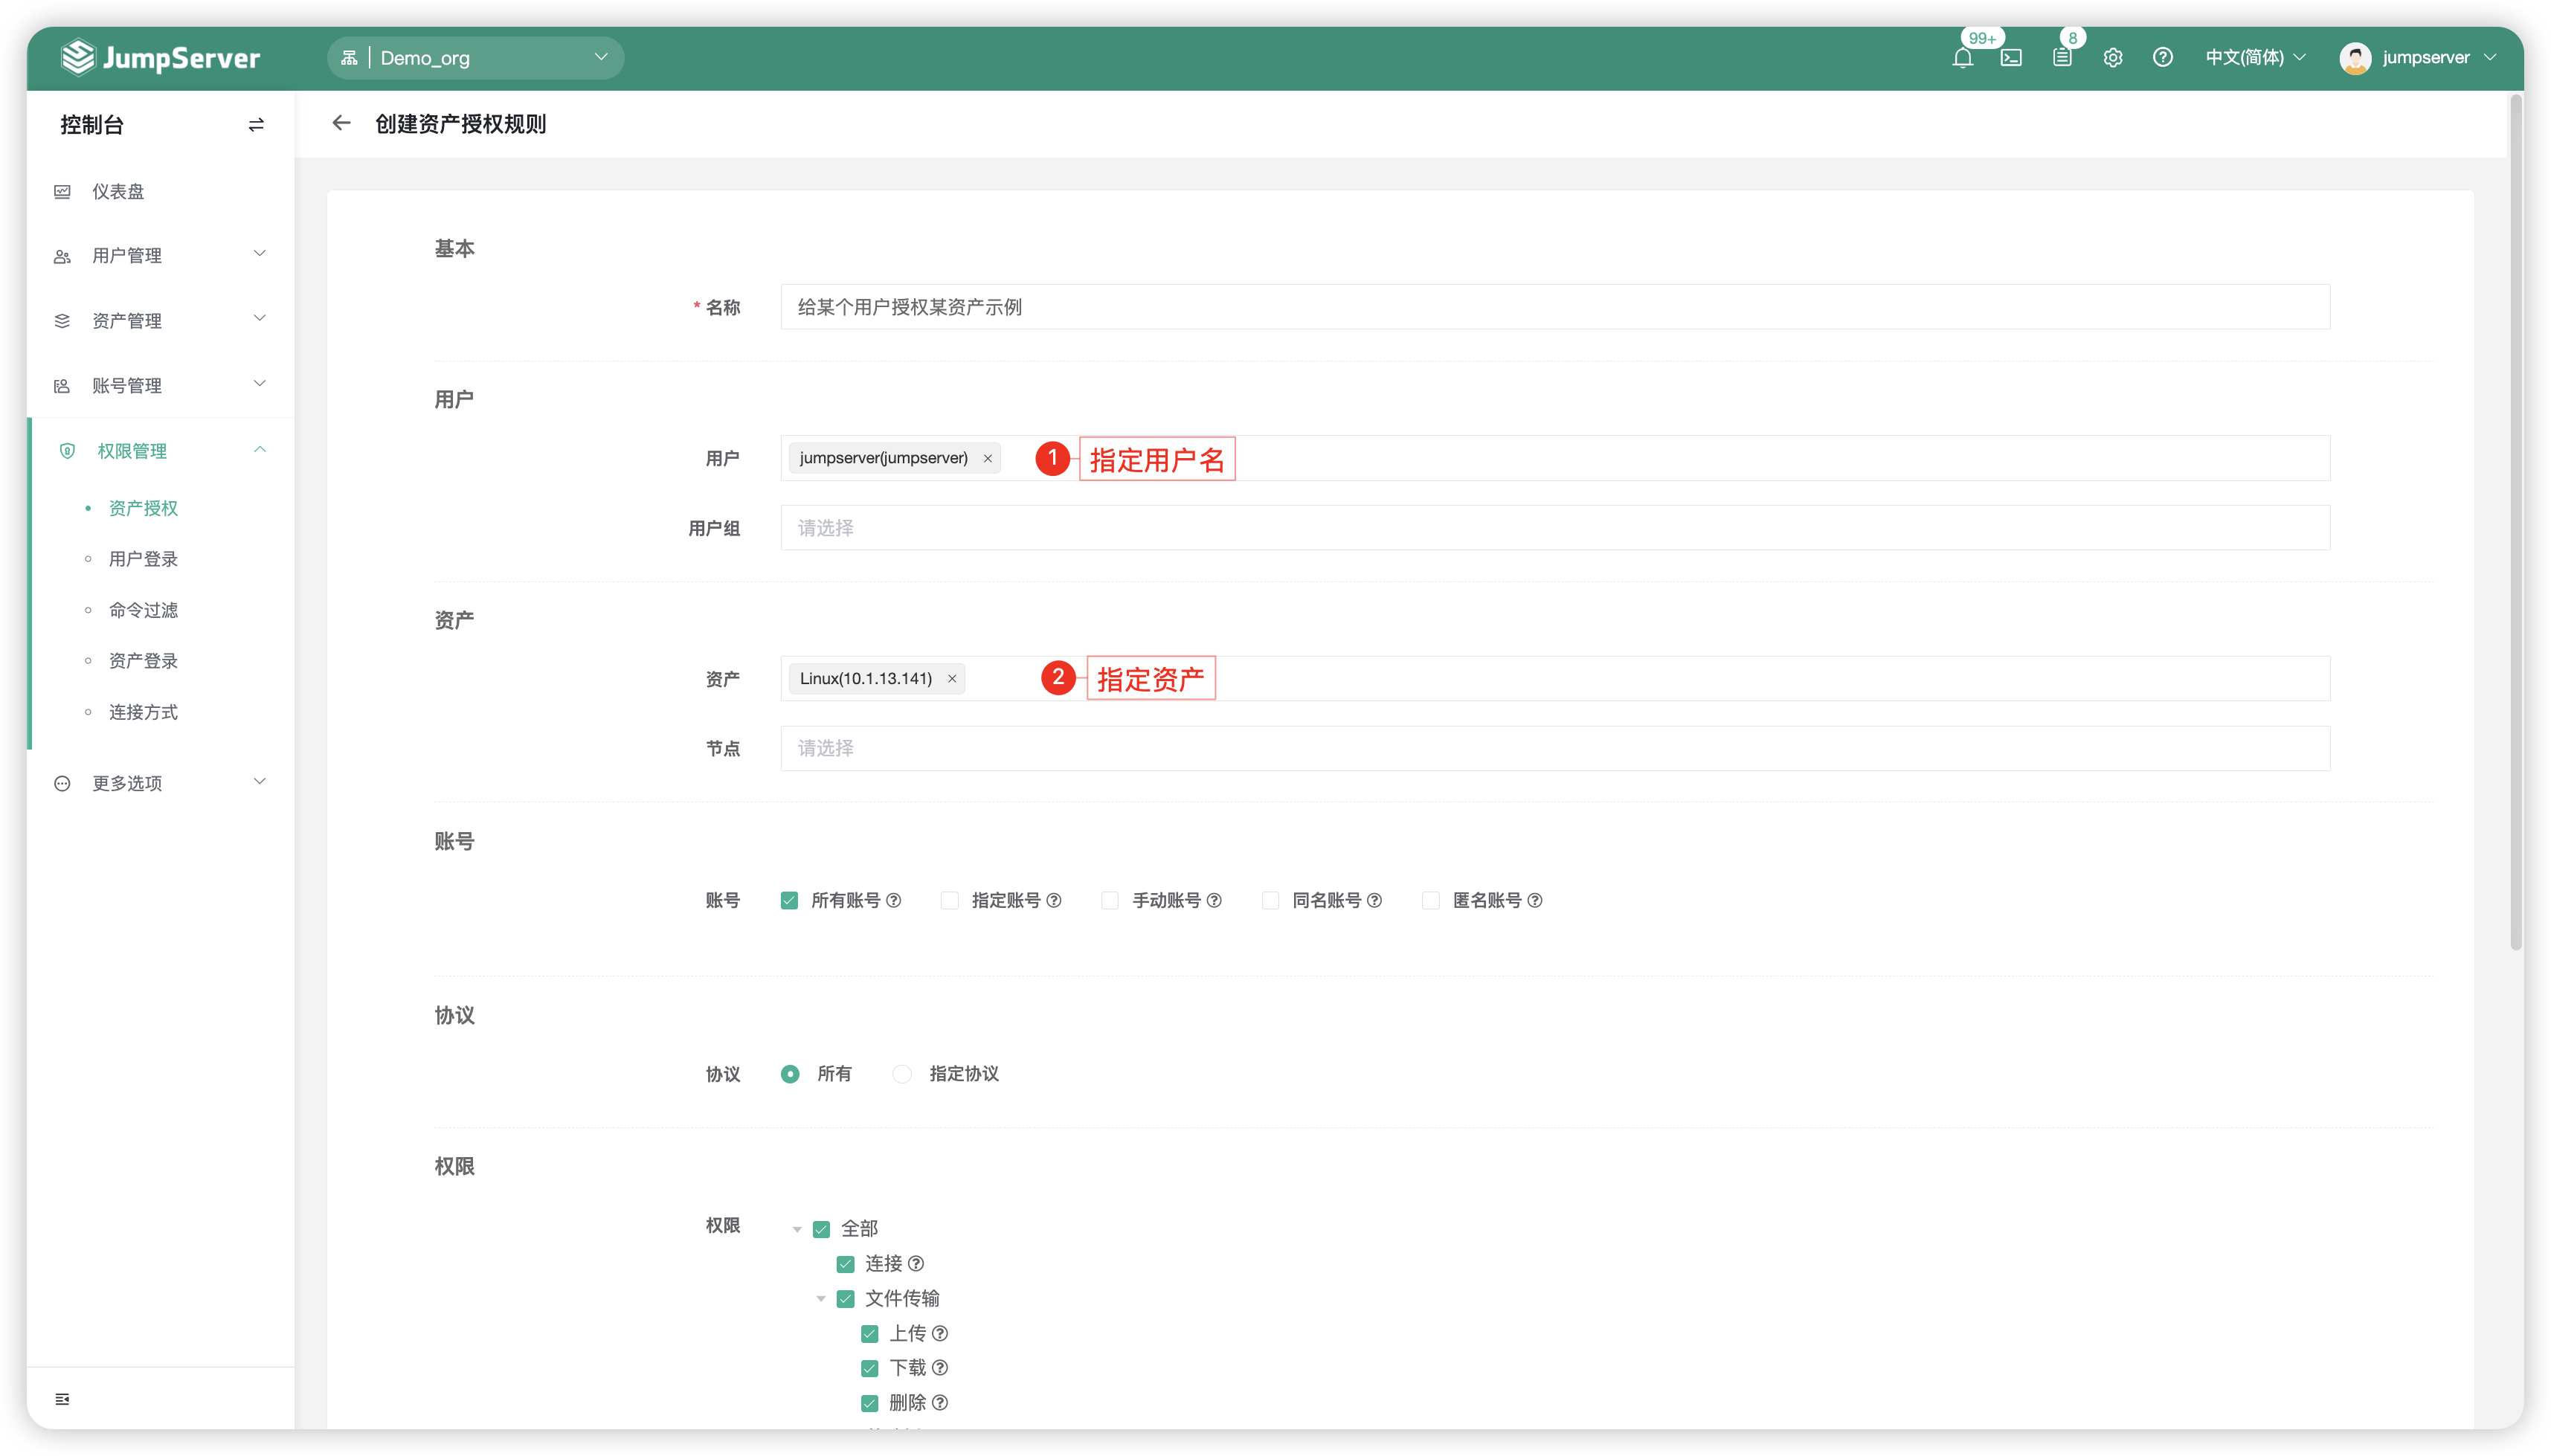
Task: Check the 手动账号 checkbox
Action: [x=1110, y=900]
